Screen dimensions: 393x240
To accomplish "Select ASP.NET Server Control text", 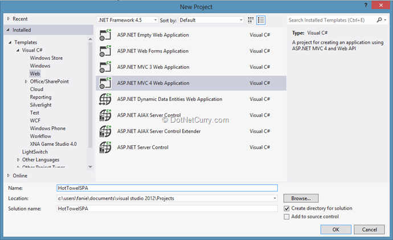I will [x=142, y=147].
